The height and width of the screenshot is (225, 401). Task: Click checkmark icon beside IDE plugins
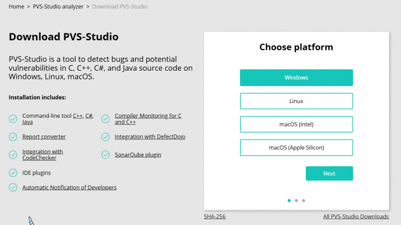(13, 173)
